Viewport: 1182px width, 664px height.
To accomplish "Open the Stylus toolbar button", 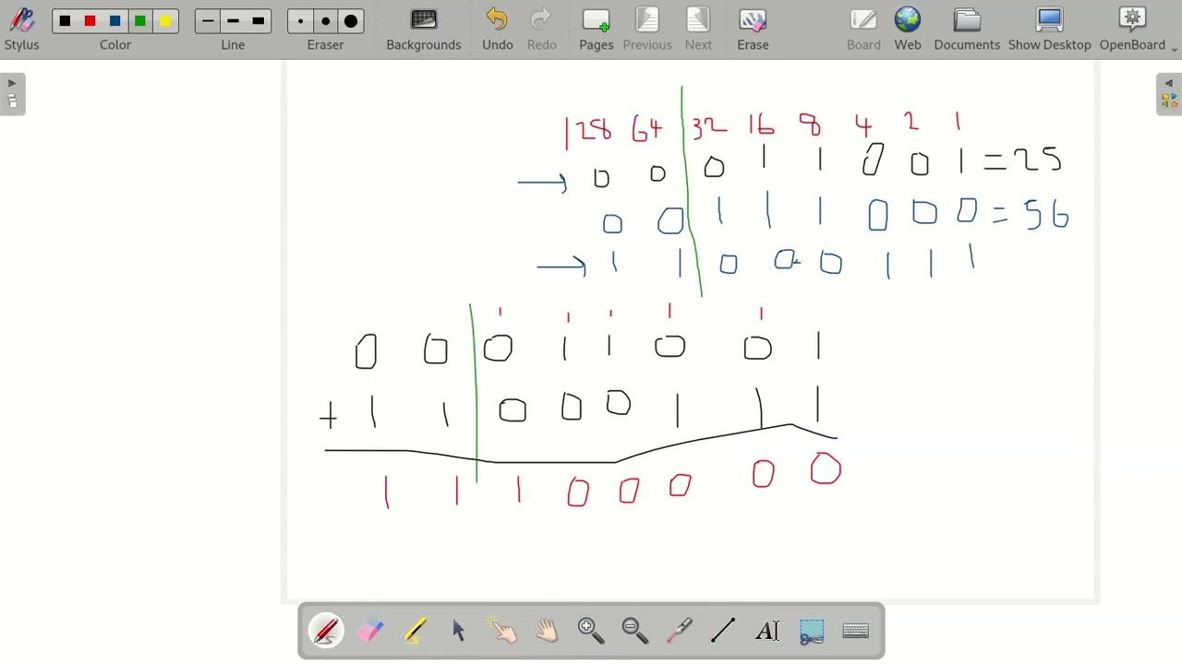I will point(21,30).
